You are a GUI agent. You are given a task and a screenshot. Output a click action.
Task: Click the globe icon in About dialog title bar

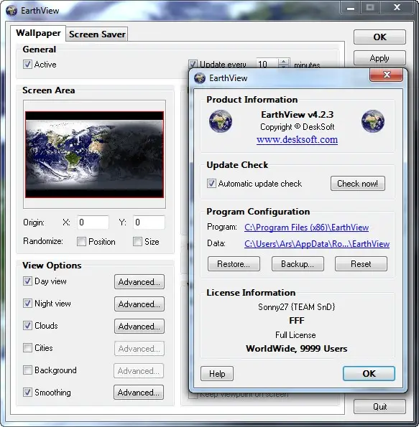click(x=200, y=78)
